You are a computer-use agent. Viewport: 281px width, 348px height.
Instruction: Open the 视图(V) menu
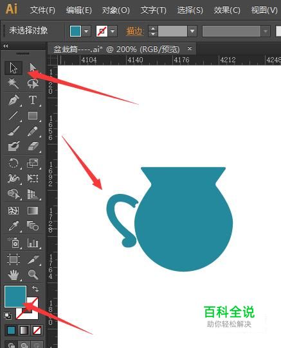(x=264, y=10)
